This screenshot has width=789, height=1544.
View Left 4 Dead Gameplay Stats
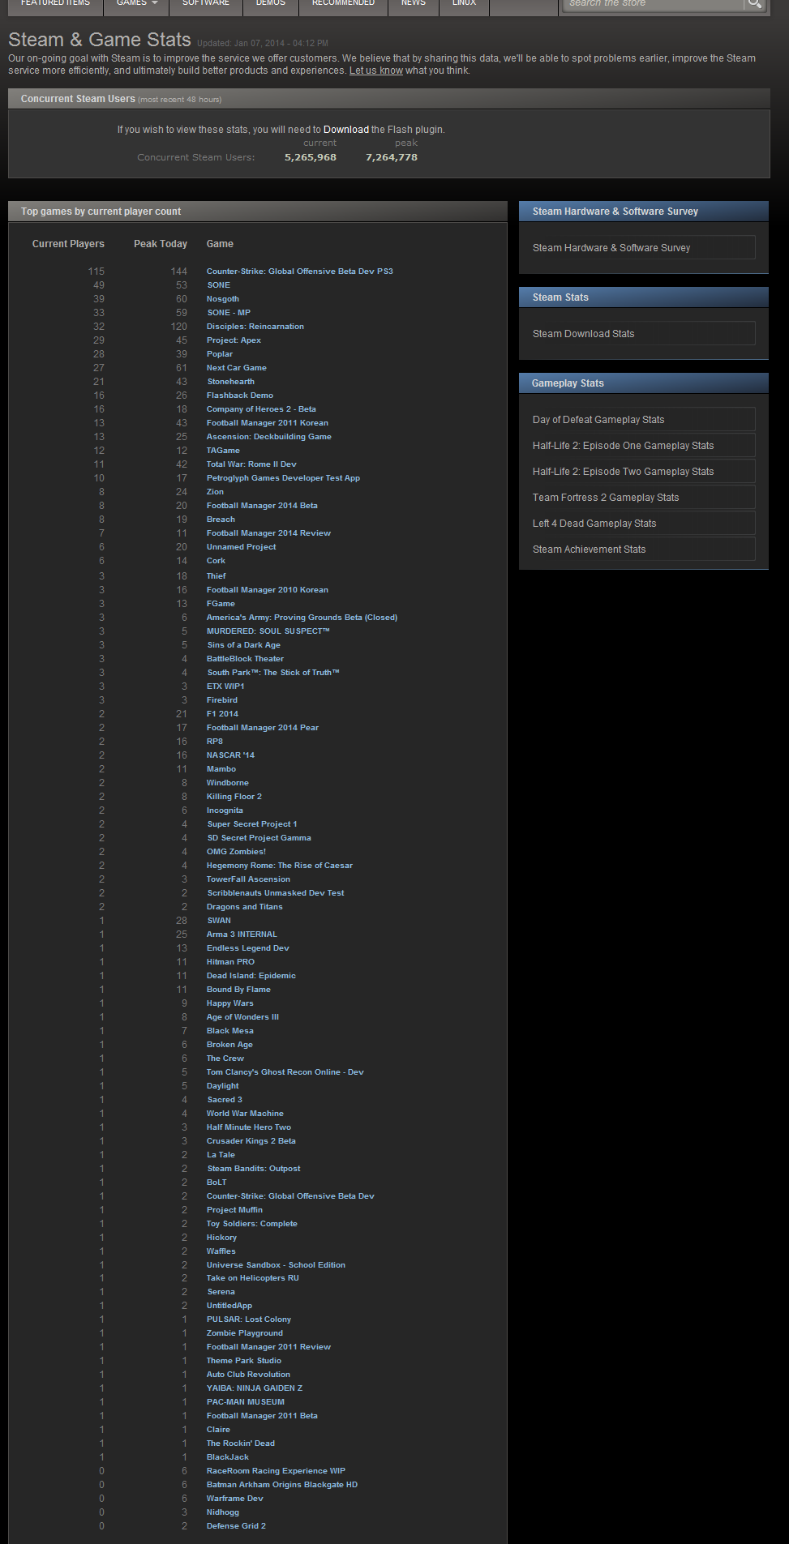[643, 524]
